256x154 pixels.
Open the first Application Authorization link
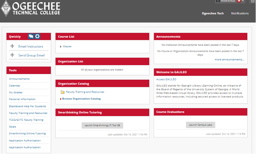click(x=25, y=140)
